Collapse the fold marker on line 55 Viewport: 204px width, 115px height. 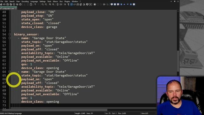point(9,38)
